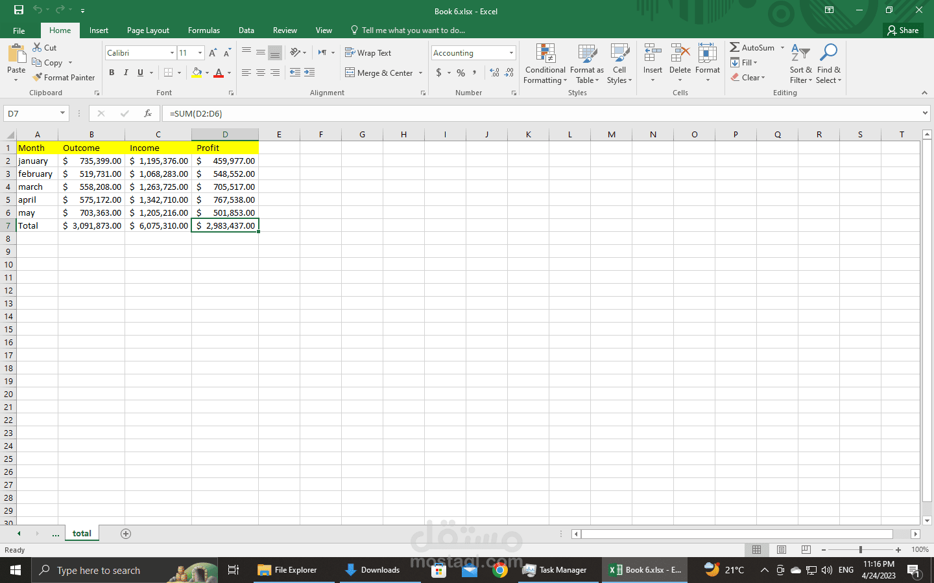
Task: Apply the yellow fill color swatch
Action: pos(197,73)
